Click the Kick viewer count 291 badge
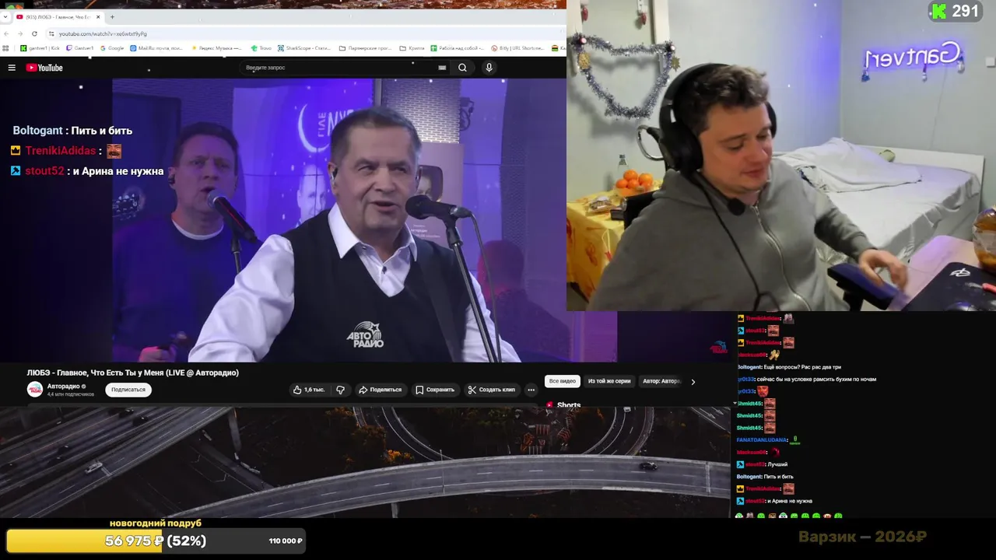This screenshot has height=560, width=996. [956, 11]
